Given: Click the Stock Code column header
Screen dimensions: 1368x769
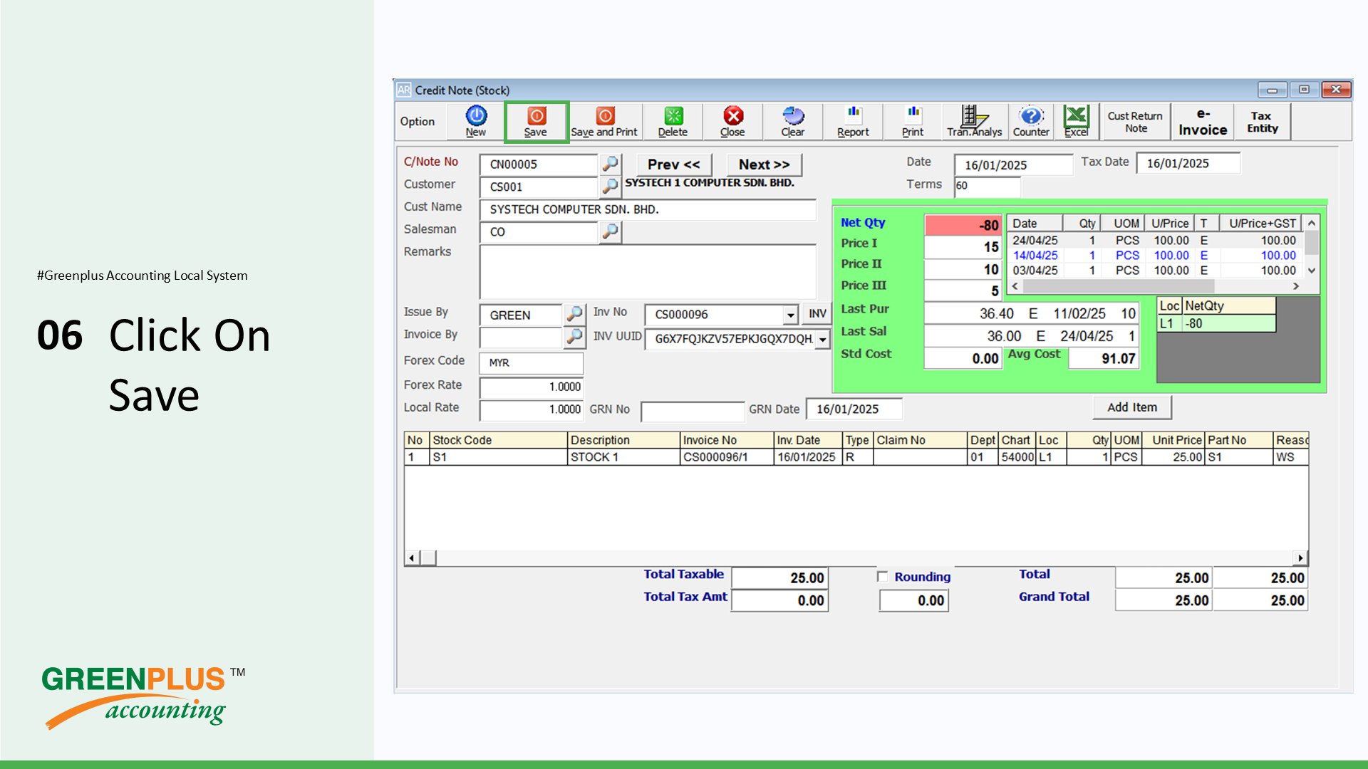Looking at the screenshot, I should point(498,440).
